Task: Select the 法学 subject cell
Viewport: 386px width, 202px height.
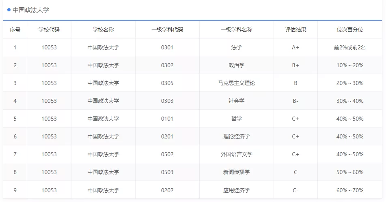Action: coord(236,47)
